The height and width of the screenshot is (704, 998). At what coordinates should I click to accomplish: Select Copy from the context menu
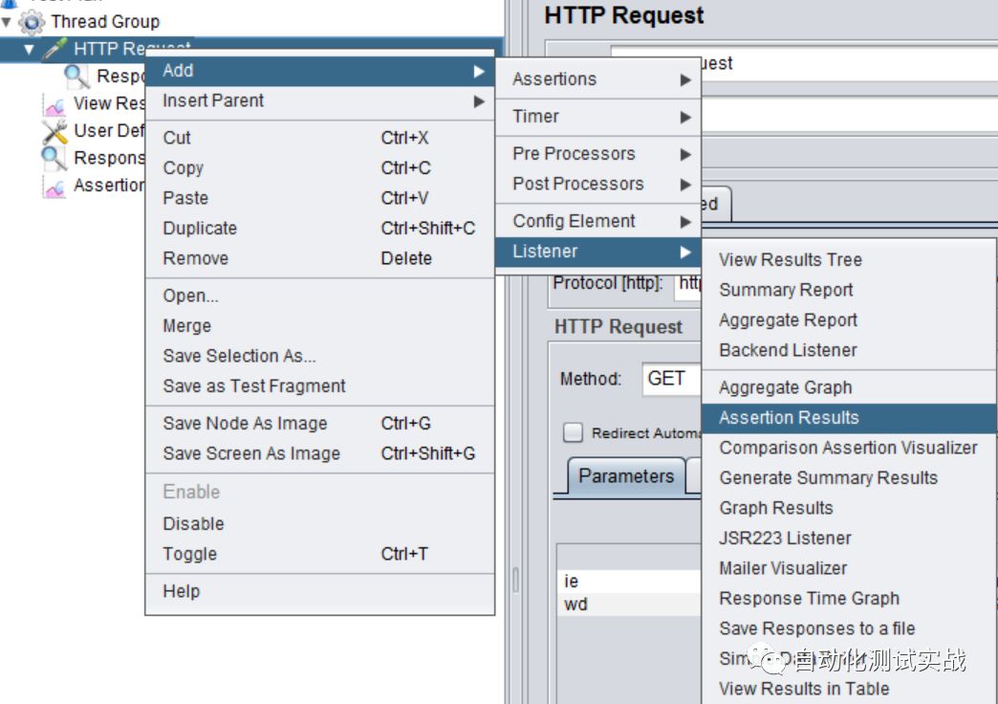coord(319,168)
